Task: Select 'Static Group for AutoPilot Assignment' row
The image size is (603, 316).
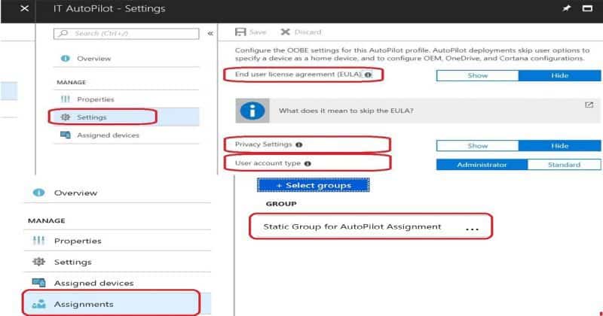Action: point(371,226)
